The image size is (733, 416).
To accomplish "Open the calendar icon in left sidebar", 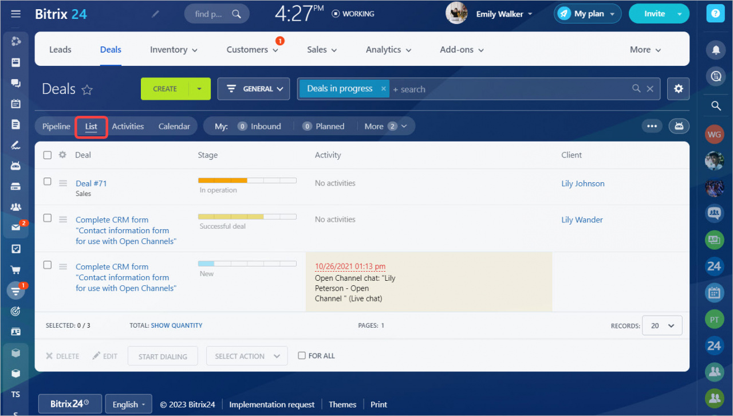I will click(16, 104).
